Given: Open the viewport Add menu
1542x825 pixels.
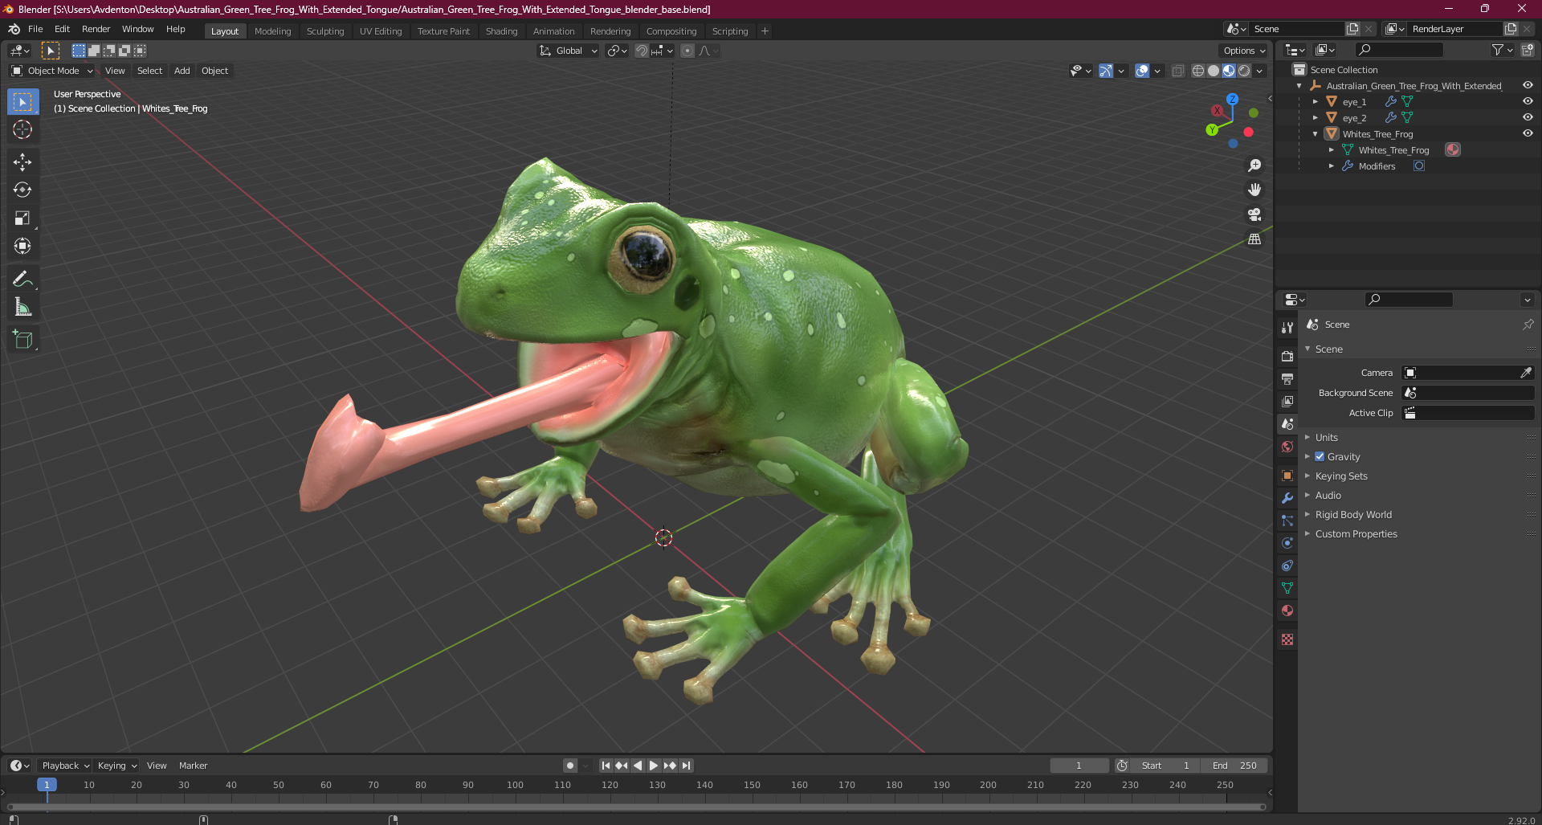Looking at the screenshot, I should 182,71.
